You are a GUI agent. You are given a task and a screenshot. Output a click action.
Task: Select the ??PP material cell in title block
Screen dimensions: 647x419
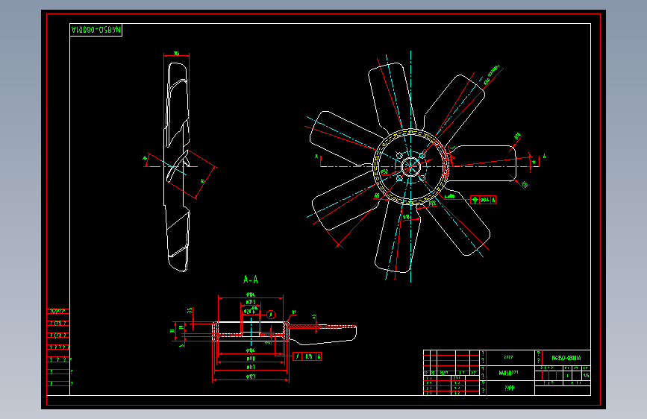(x=510, y=388)
